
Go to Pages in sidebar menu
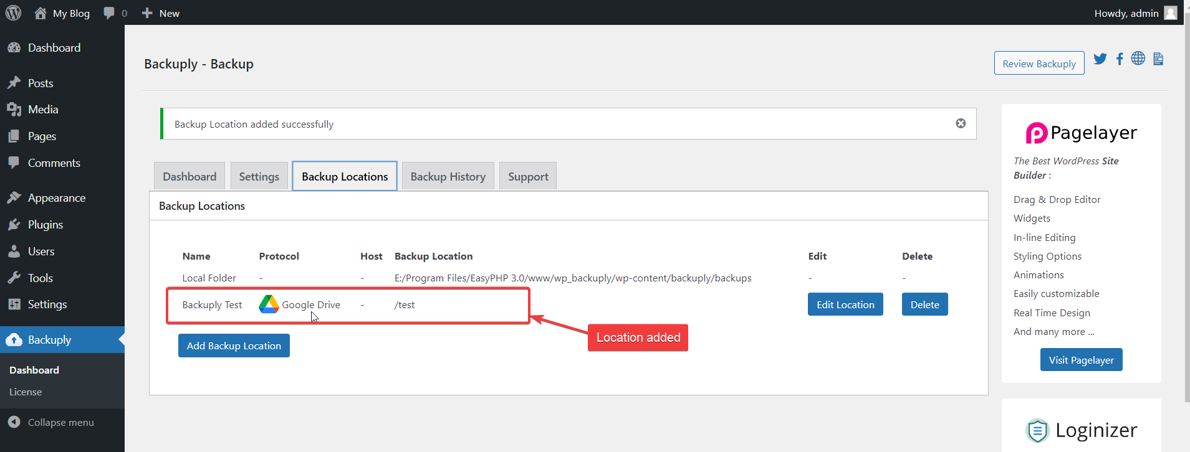pyautogui.click(x=62, y=136)
